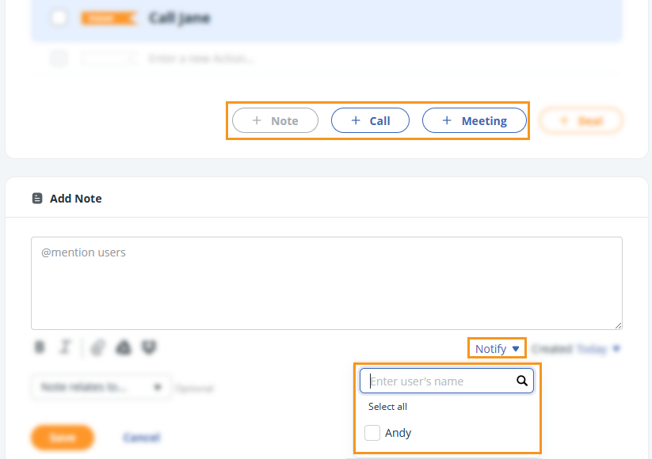Click the plus icon on the Note button
The height and width of the screenshot is (459, 652).
(256, 120)
